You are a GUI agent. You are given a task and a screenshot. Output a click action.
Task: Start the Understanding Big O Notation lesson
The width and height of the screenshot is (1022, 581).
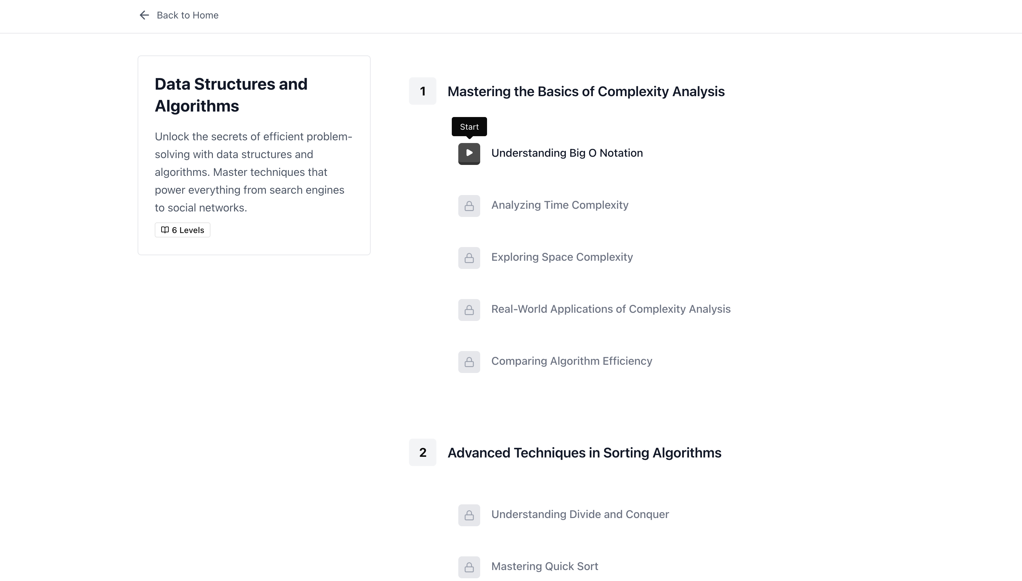pos(469,154)
